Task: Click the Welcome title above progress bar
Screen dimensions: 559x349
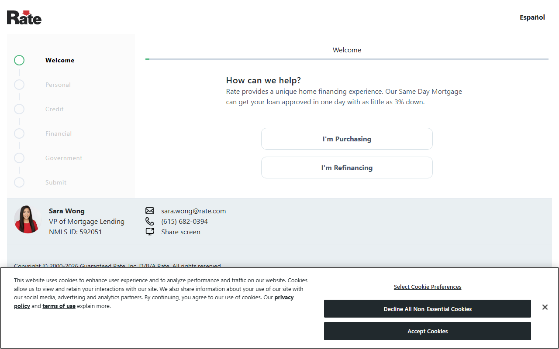Action: pyautogui.click(x=347, y=50)
